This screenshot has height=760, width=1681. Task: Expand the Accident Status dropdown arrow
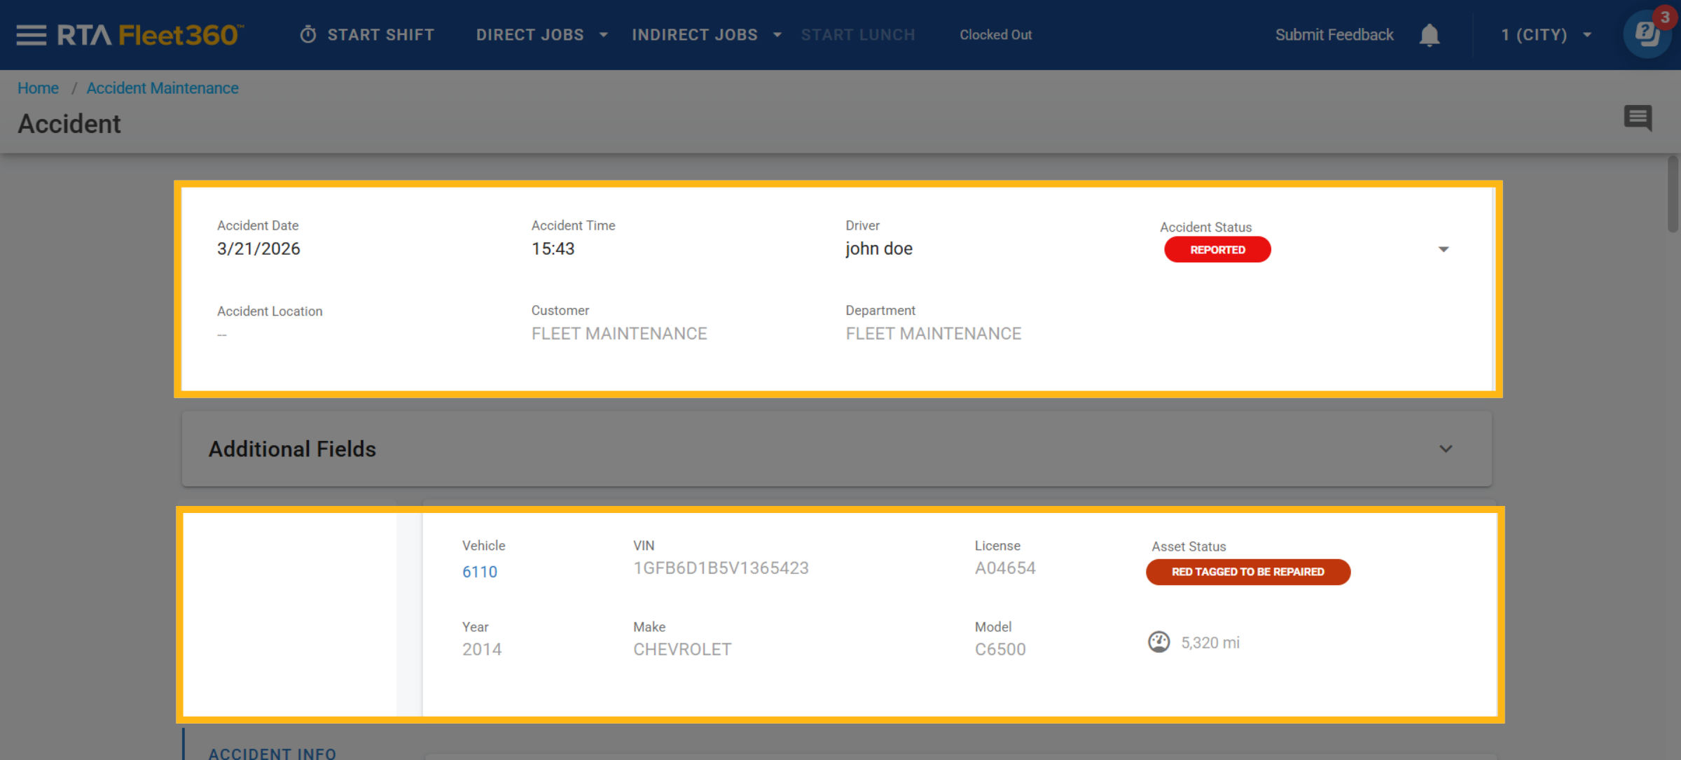[x=1444, y=249]
